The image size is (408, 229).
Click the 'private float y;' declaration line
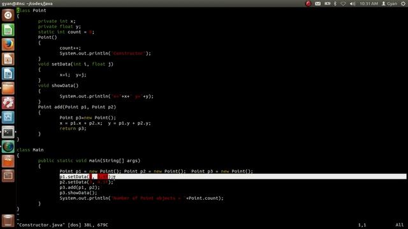tap(59, 27)
